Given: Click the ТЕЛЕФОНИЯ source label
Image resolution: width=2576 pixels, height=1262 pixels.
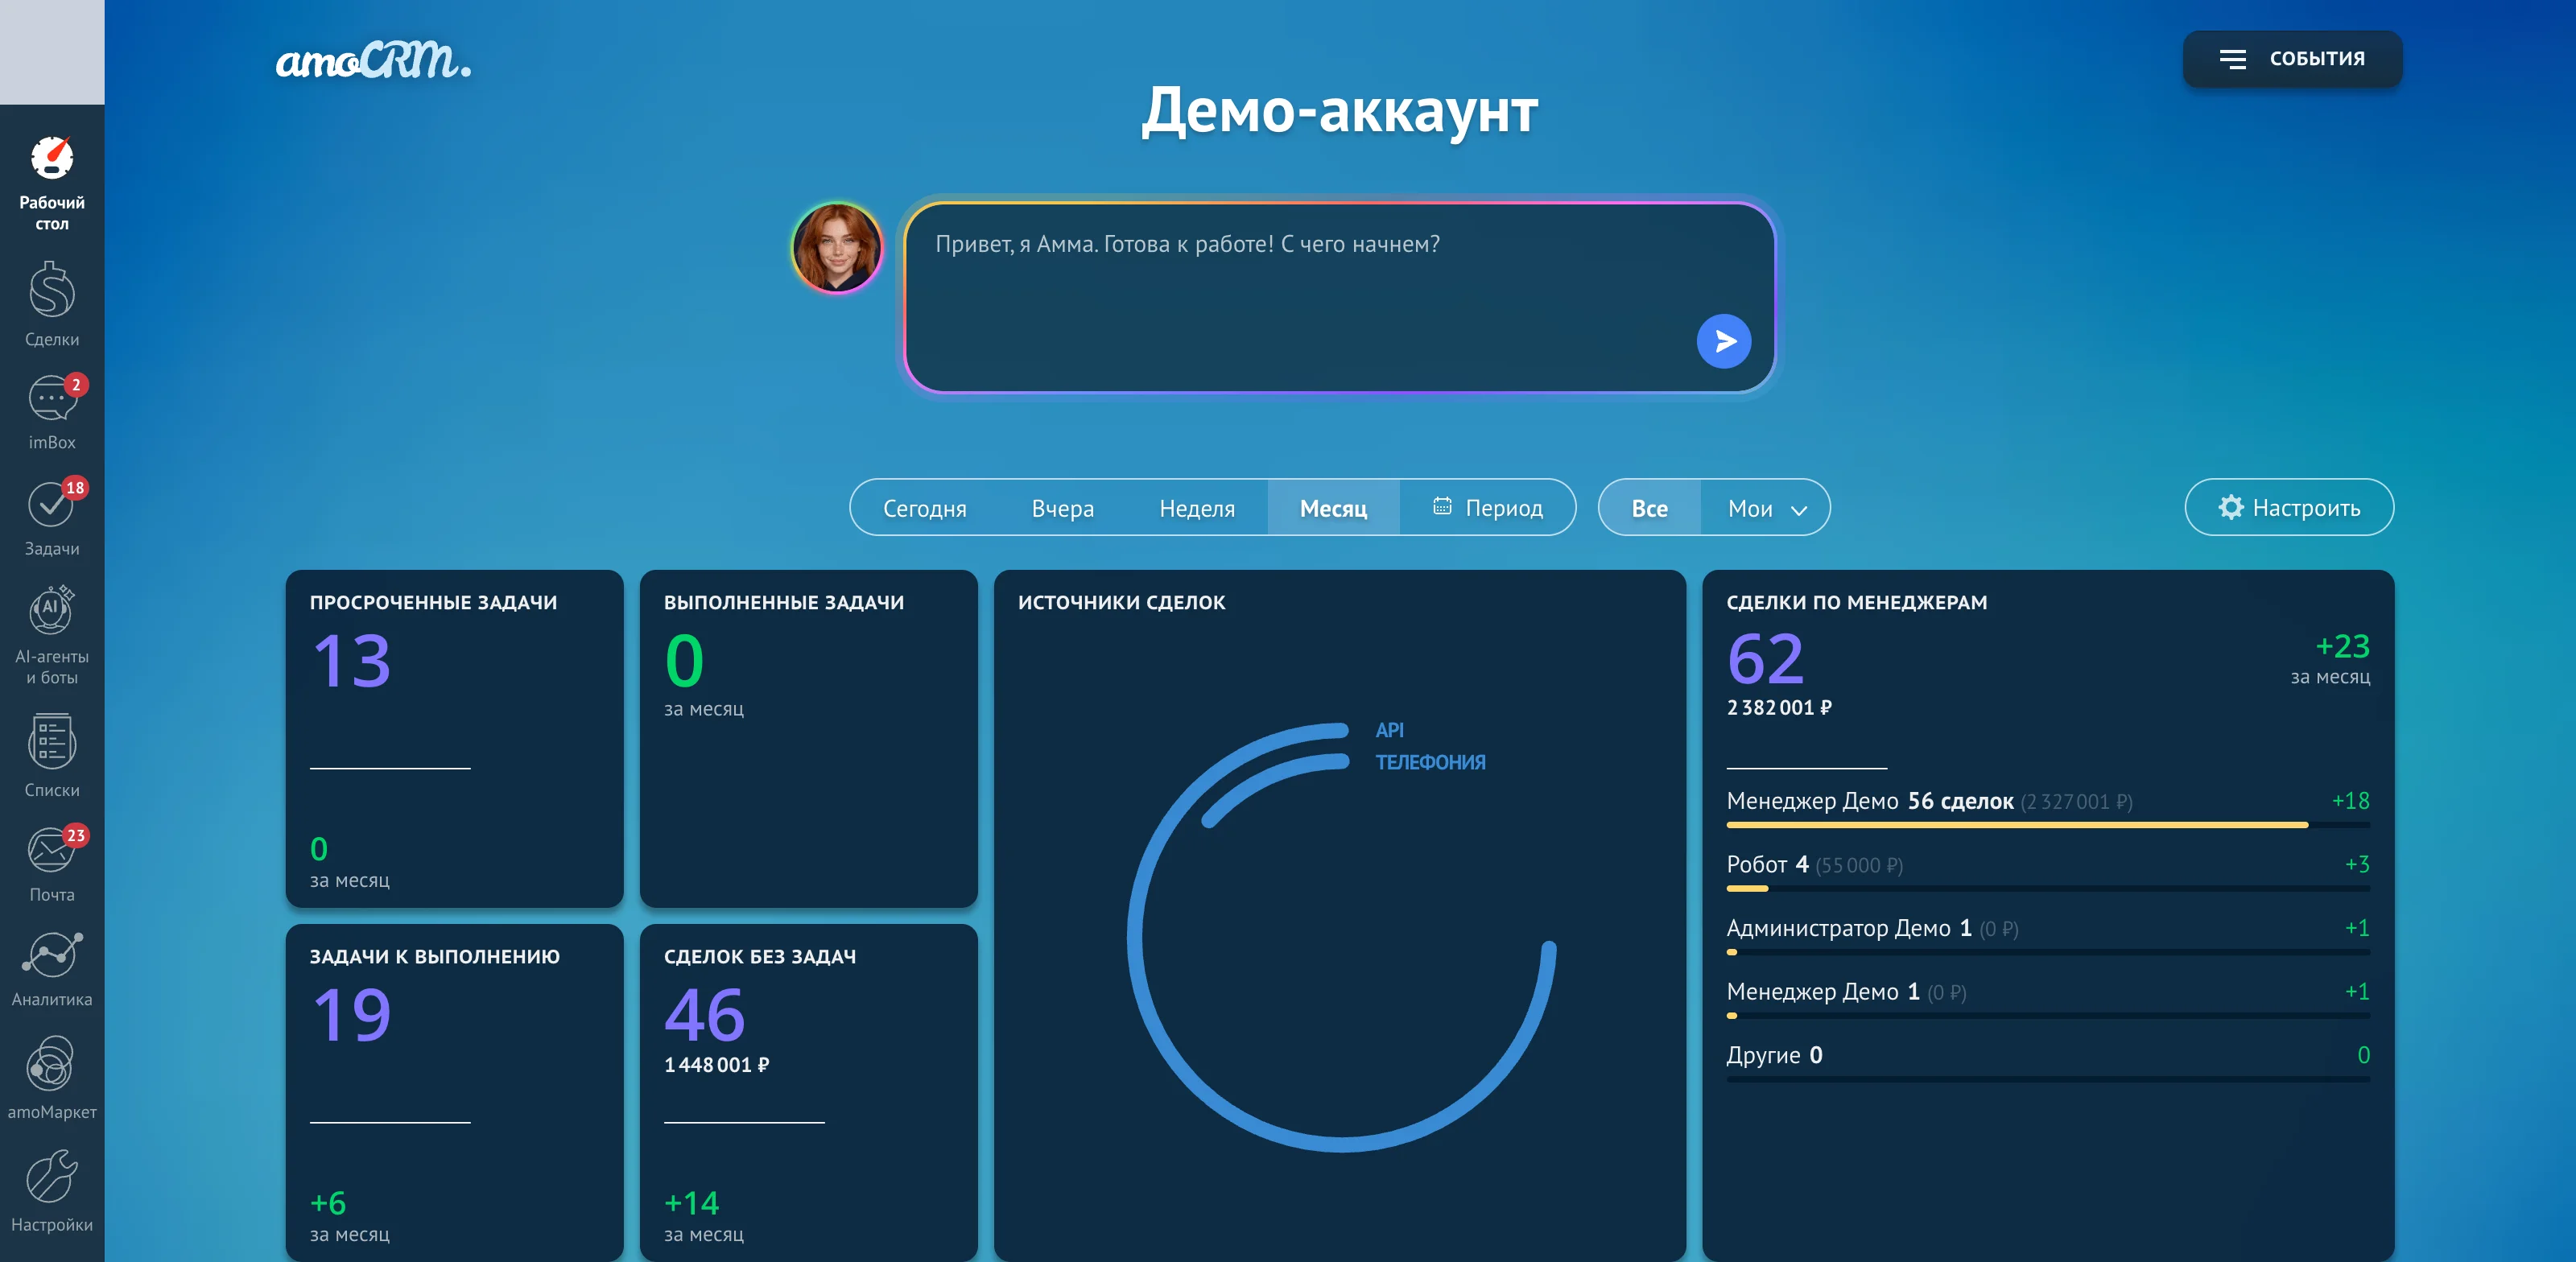Looking at the screenshot, I should [1430, 762].
